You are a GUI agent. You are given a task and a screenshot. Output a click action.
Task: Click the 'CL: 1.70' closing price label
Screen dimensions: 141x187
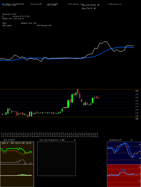pyautogui.click(x=51, y=5)
